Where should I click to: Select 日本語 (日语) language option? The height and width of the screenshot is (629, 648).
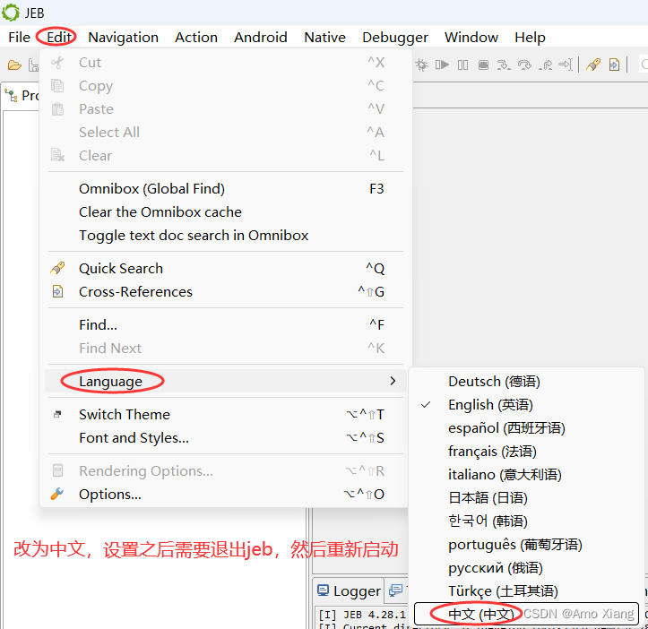tap(526, 497)
